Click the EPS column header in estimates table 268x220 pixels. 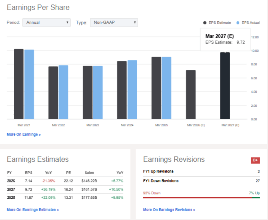click(28, 173)
